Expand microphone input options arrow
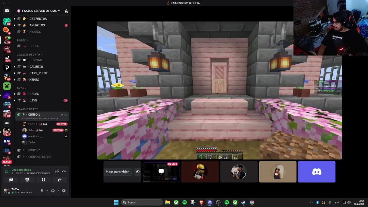Image resolution: width=368 pixels, height=207 pixels. coord(47,191)
